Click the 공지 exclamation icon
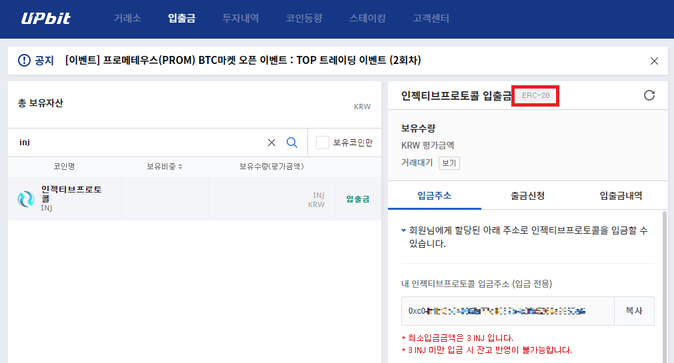 click(x=24, y=61)
